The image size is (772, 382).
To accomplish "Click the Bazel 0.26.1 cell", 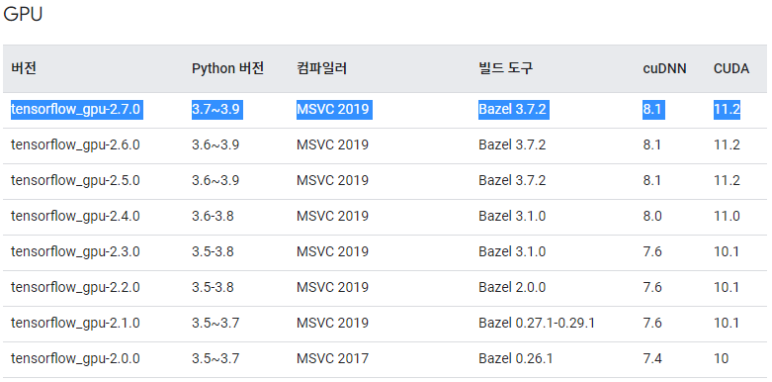I will click(x=515, y=359).
